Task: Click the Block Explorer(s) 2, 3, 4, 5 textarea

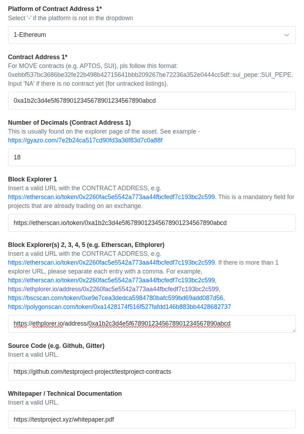Action: (152, 324)
